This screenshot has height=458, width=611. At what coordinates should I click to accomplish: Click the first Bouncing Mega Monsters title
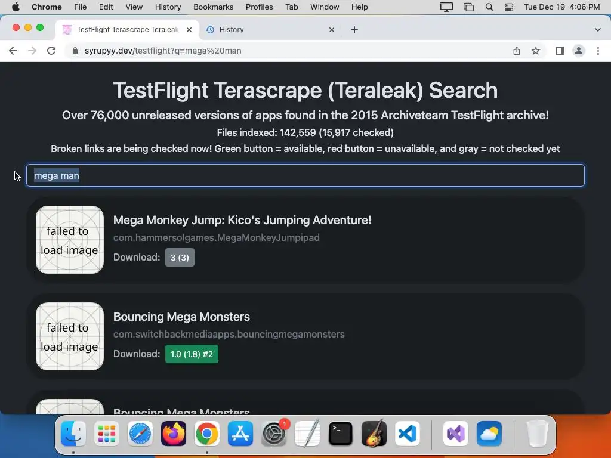pyautogui.click(x=181, y=317)
